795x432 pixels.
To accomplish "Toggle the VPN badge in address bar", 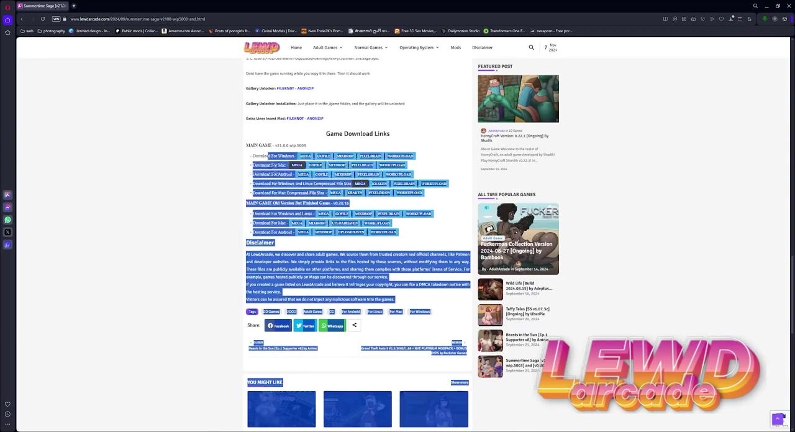I will (x=56, y=19).
